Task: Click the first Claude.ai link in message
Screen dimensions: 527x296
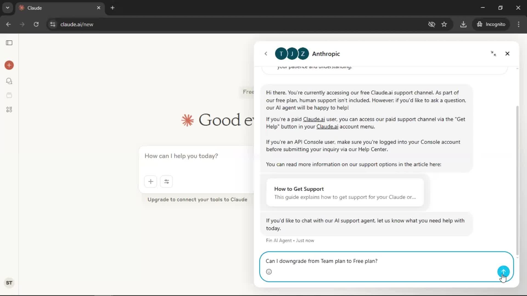Action: tap(314, 119)
